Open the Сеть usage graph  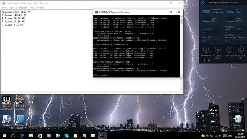pyautogui.click(x=230, y=20)
